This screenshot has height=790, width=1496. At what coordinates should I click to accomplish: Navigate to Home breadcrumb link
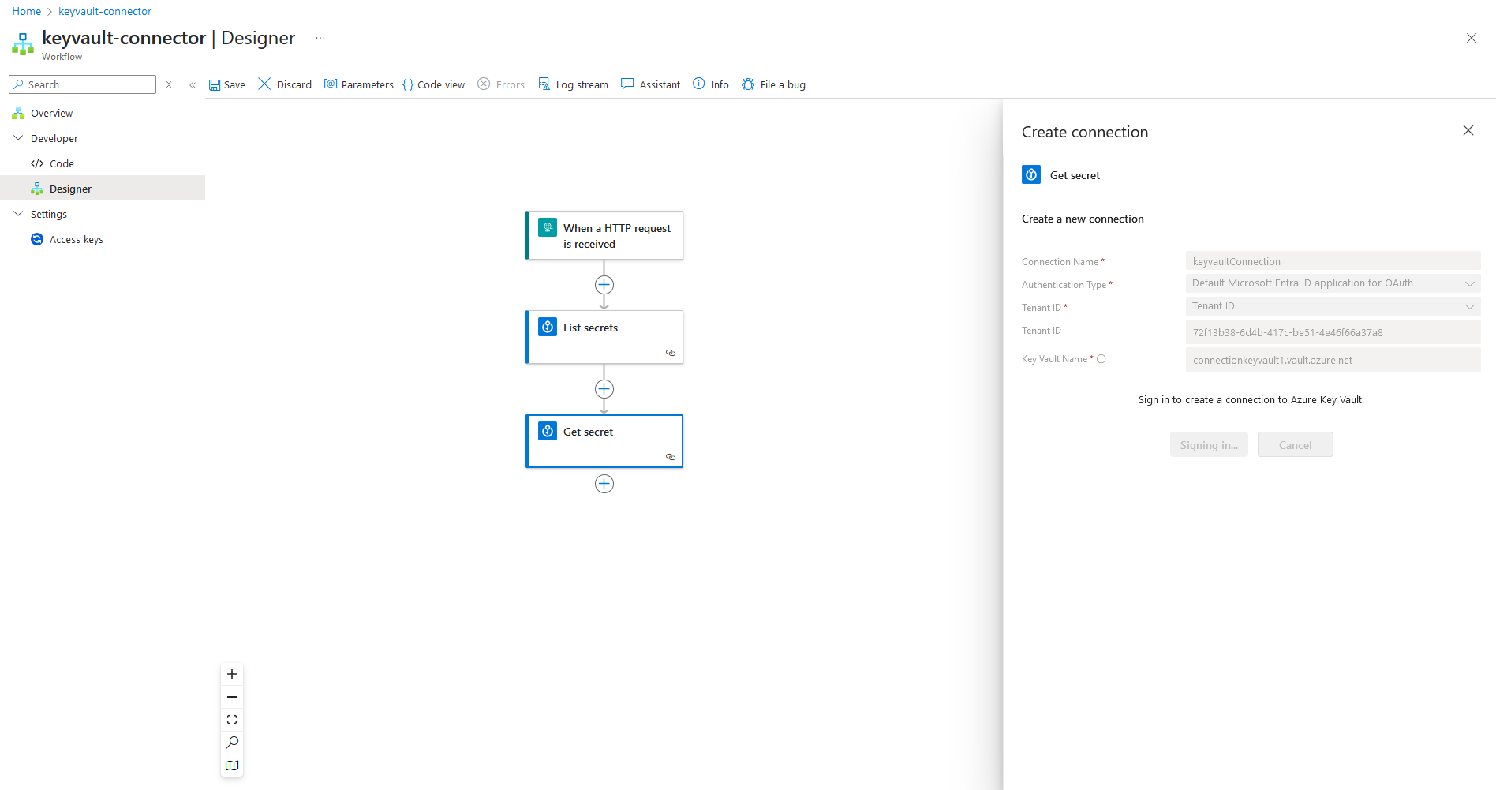click(x=26, y=11)
